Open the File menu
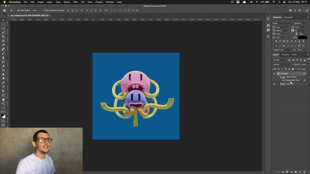310x174 pixels. [25, 2]
